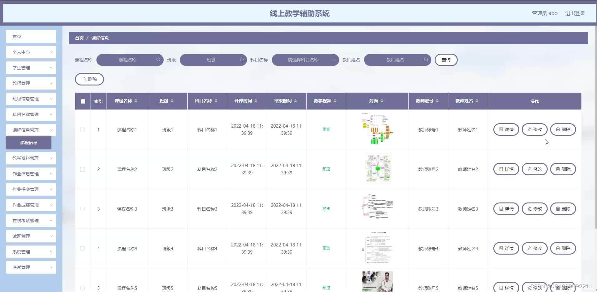The height and width of the screenshot is (292, 597).
Task: Toggle the select-all checkbox in table header
Action: 83,101
